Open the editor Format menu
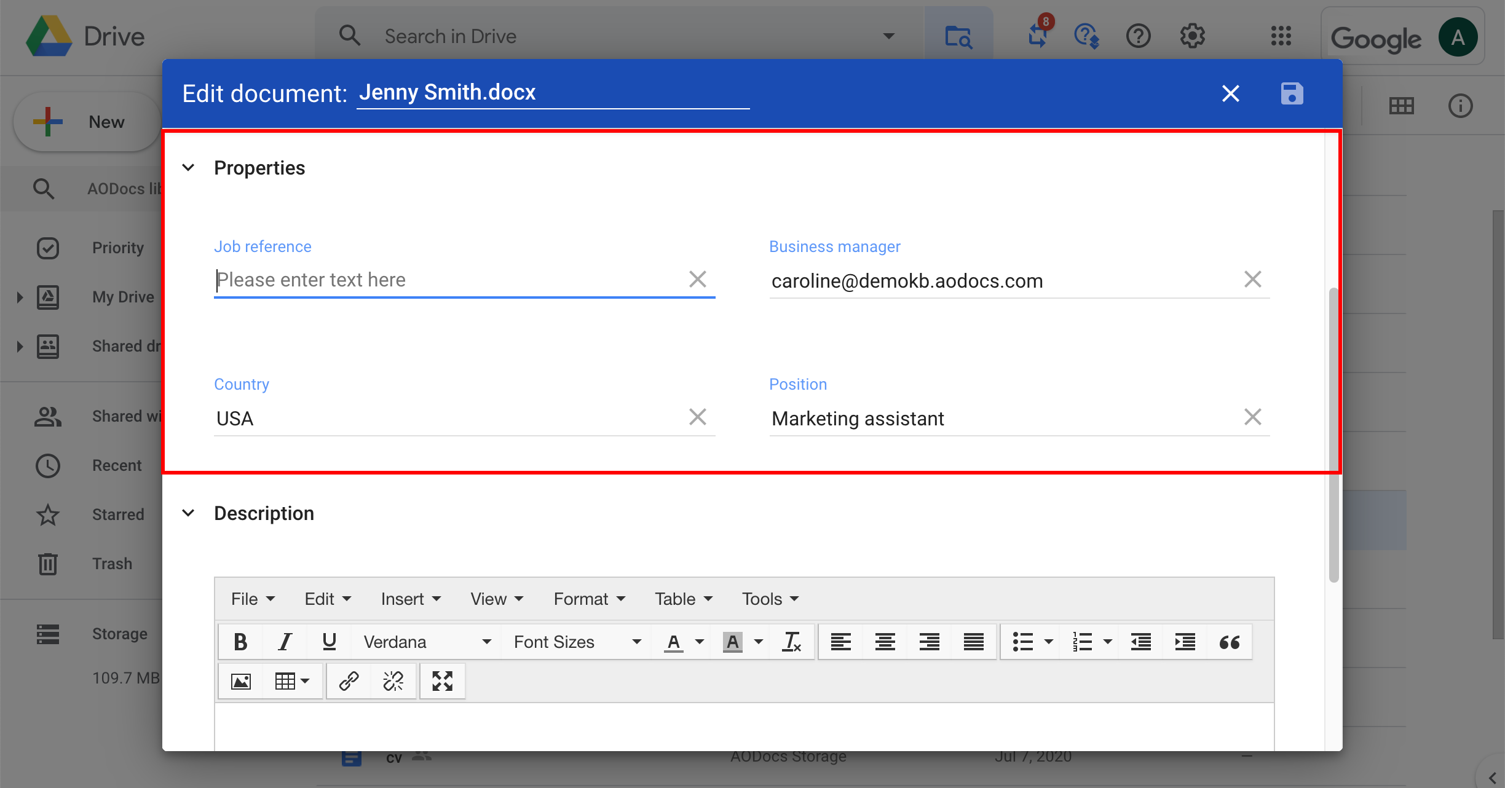 tap(589, 599)
